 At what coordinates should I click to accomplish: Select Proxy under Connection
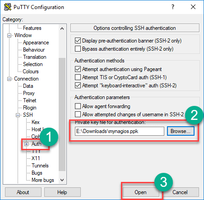point(29,93)
